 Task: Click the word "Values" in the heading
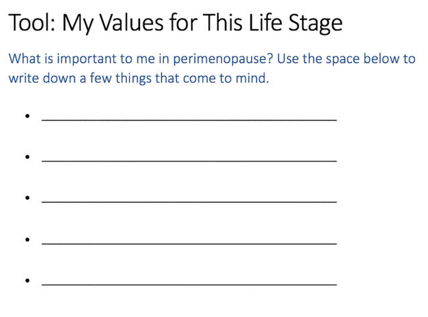click(x=136, y=23)
